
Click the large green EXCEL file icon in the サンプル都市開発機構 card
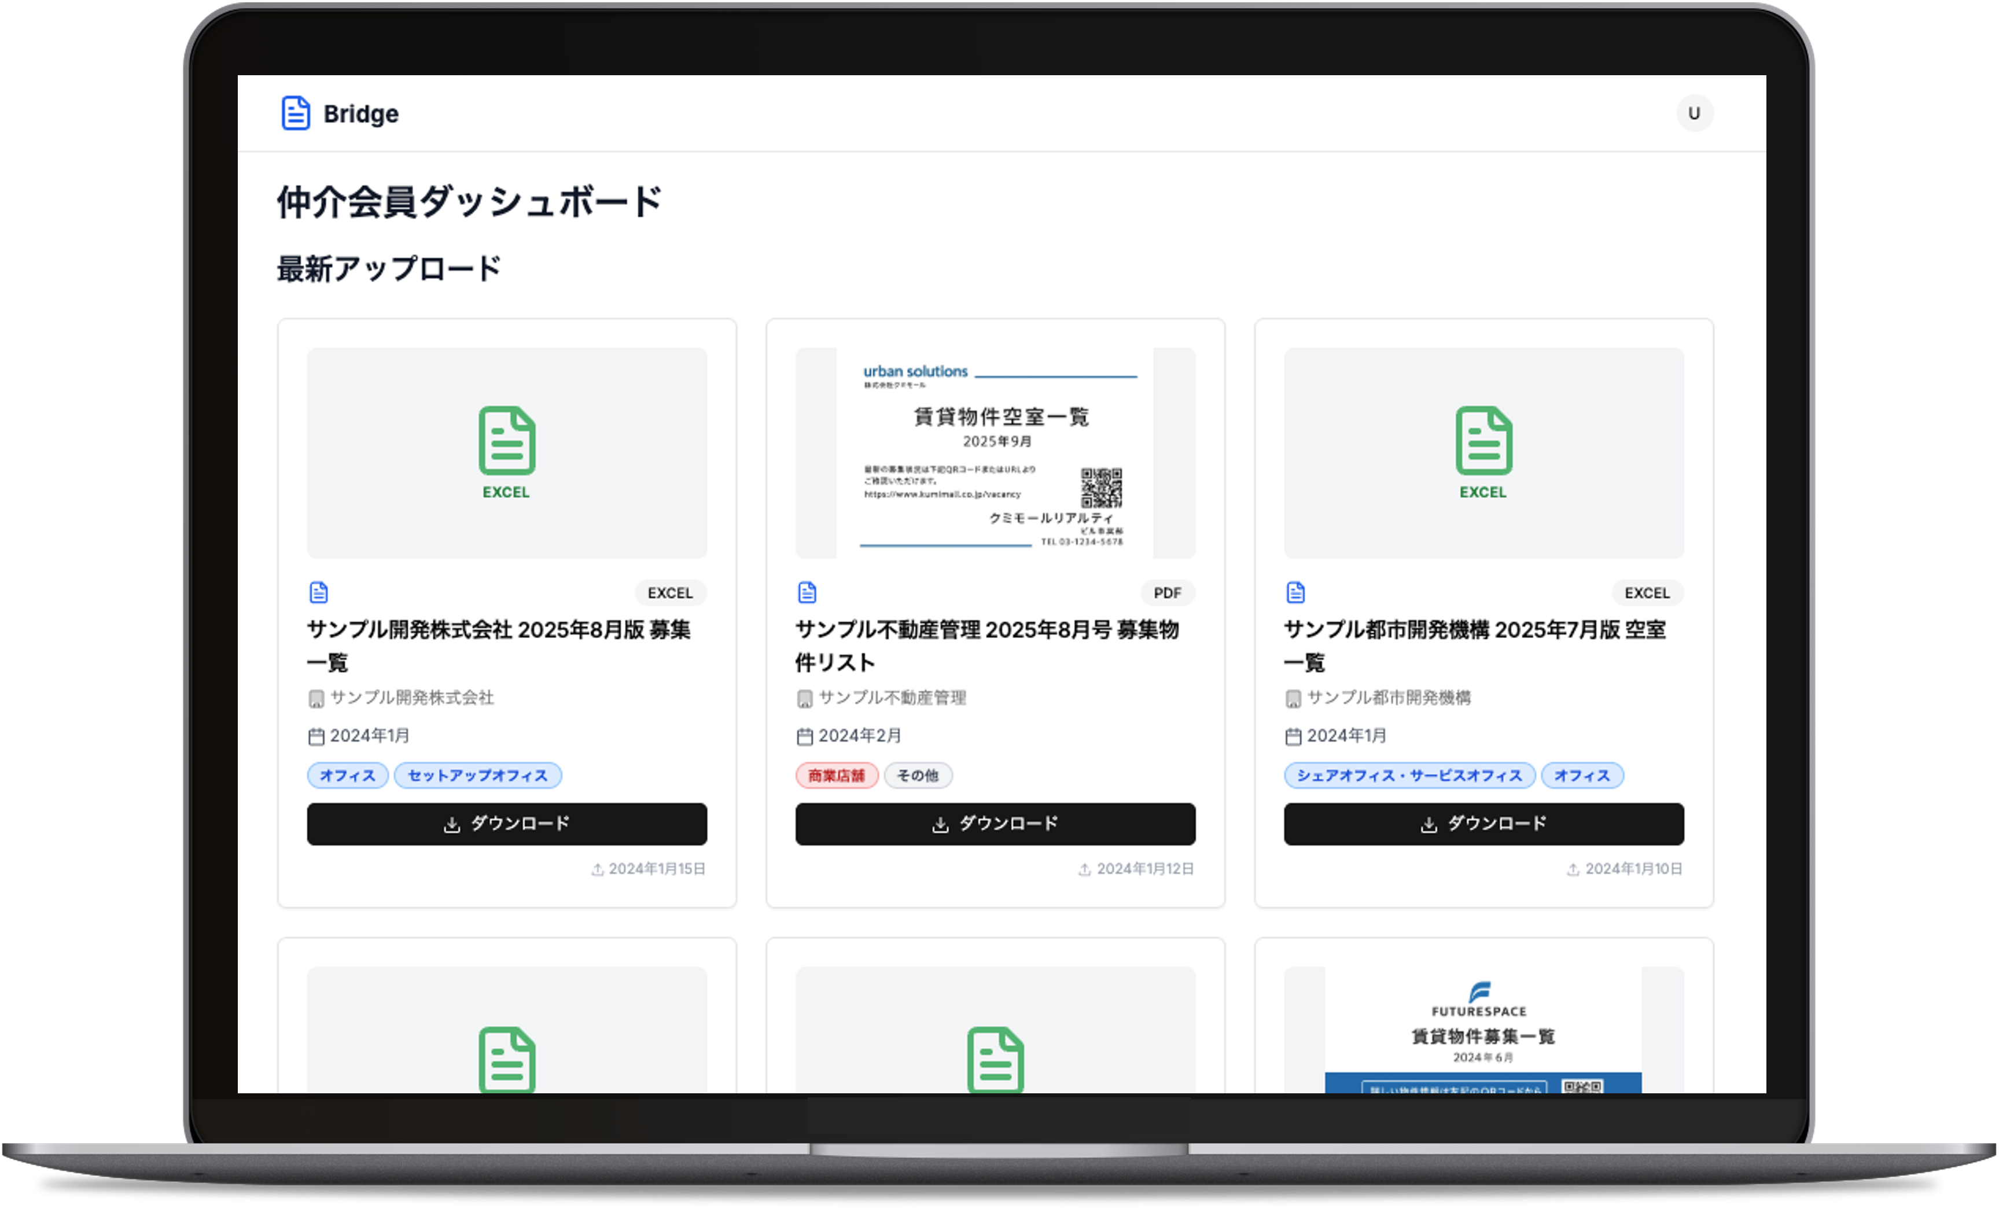[1483, 442]
